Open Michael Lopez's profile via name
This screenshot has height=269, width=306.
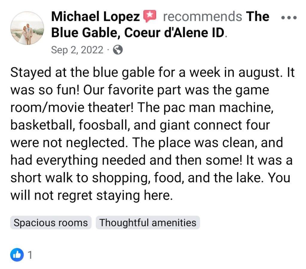(x=96, y=17)
